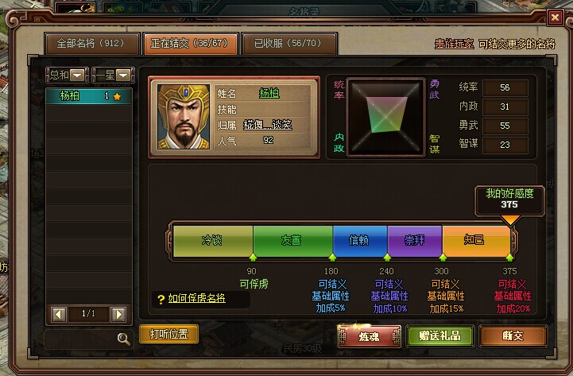The height and width of the screenshot is (376, 573).
Task: Go to the next page of the list
Action: click(x=118, y=314)
